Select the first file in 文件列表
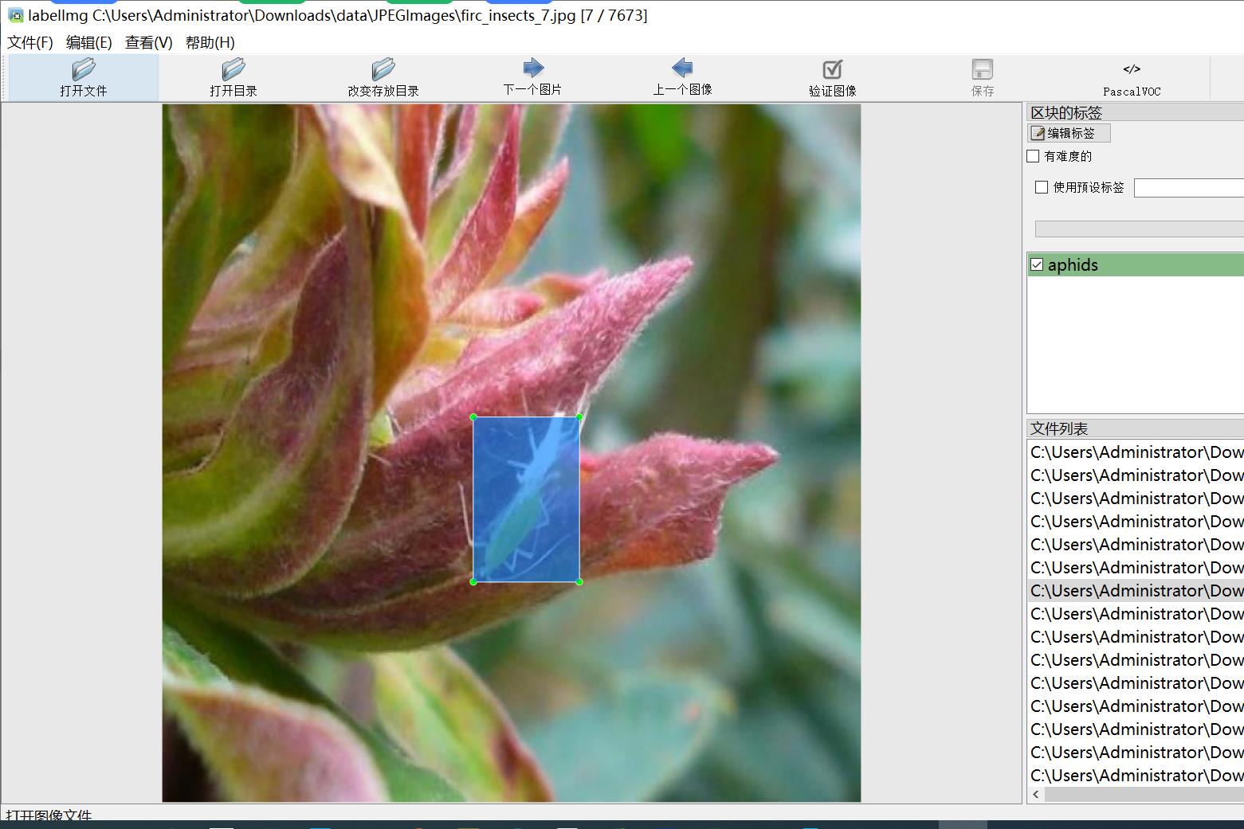The height and width of the screenshot is (829, 1244). pyautogui.click(x=1136, y=452)
